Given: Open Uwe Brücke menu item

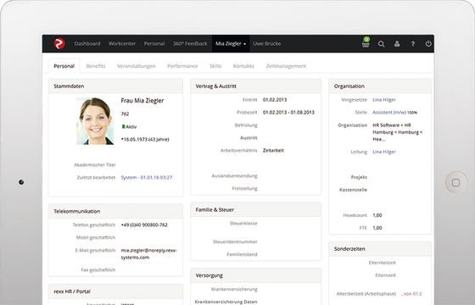Looking at the screenshot, I should [x=267, y=43].
